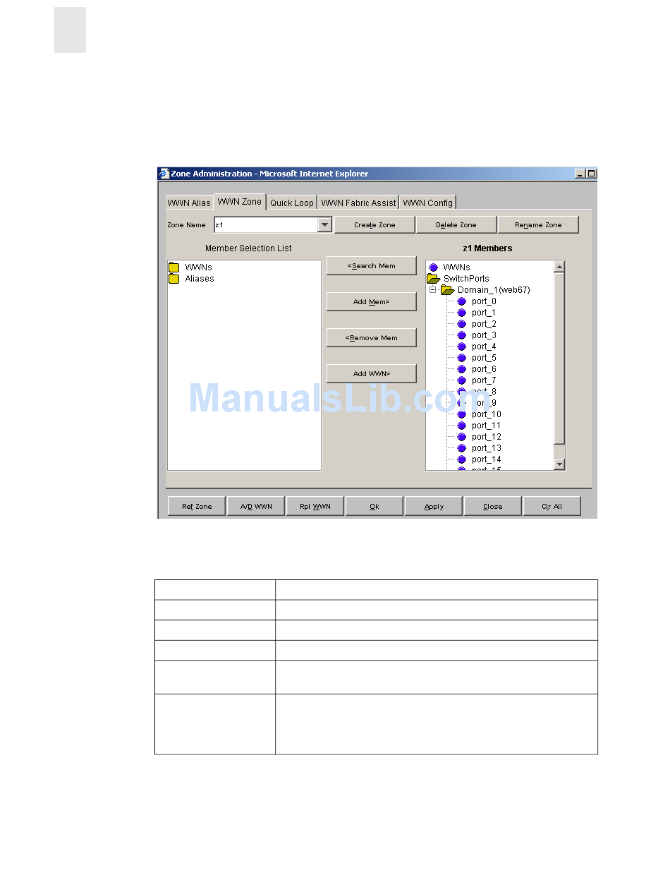670x873 pixels.
Task: Click the Rpl WWN button
Action: (x=315, y=506)
